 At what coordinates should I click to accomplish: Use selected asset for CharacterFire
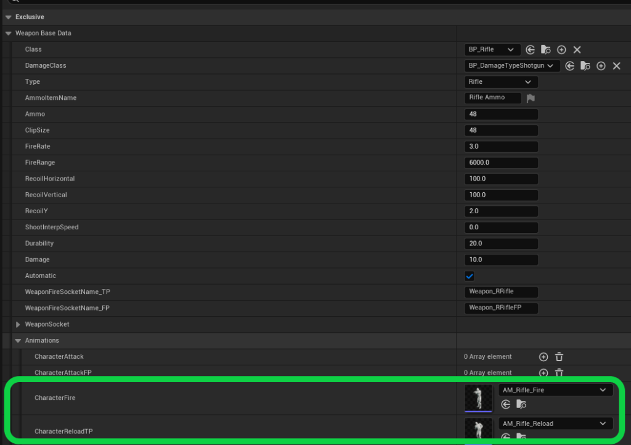tap(506, 404)
